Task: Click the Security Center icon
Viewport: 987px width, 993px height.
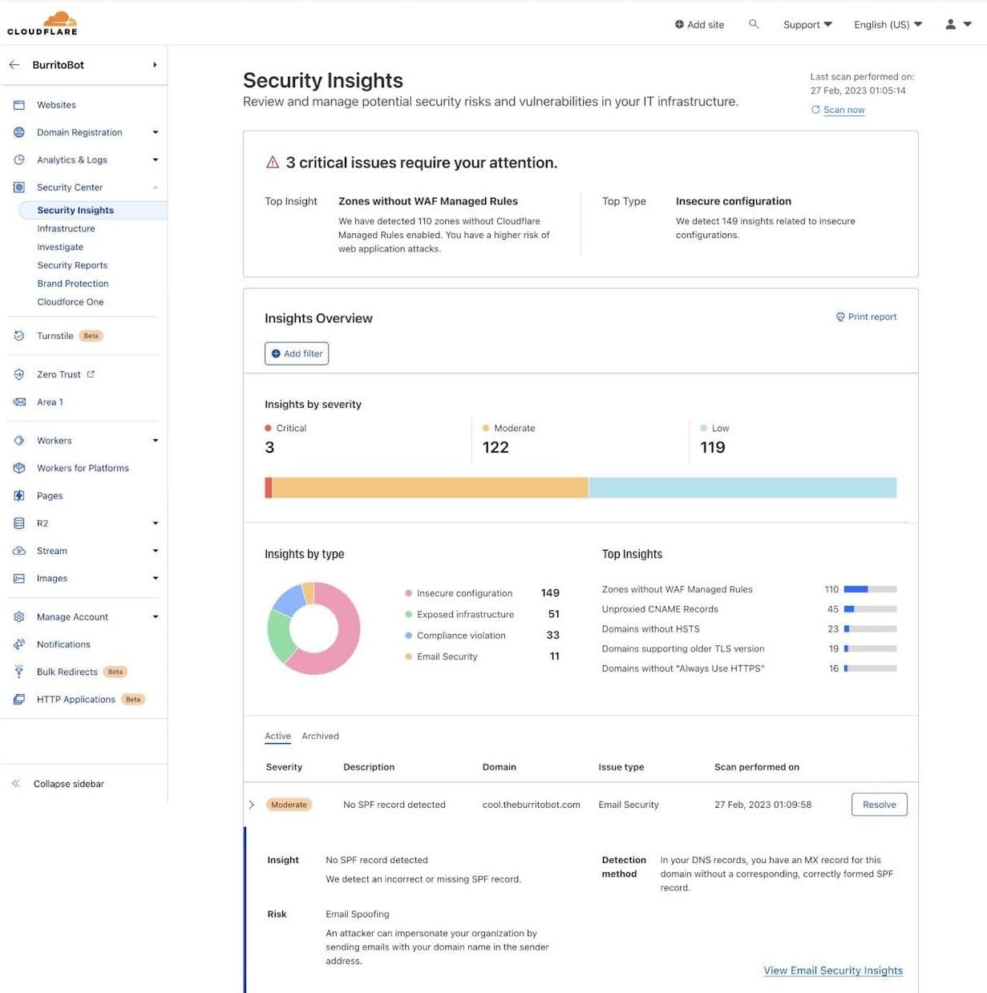Action: pos(19,187)
